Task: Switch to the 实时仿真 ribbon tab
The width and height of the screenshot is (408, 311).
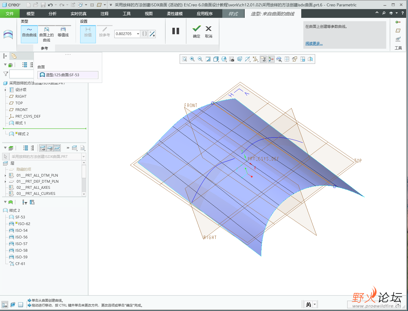Action: 79,14
